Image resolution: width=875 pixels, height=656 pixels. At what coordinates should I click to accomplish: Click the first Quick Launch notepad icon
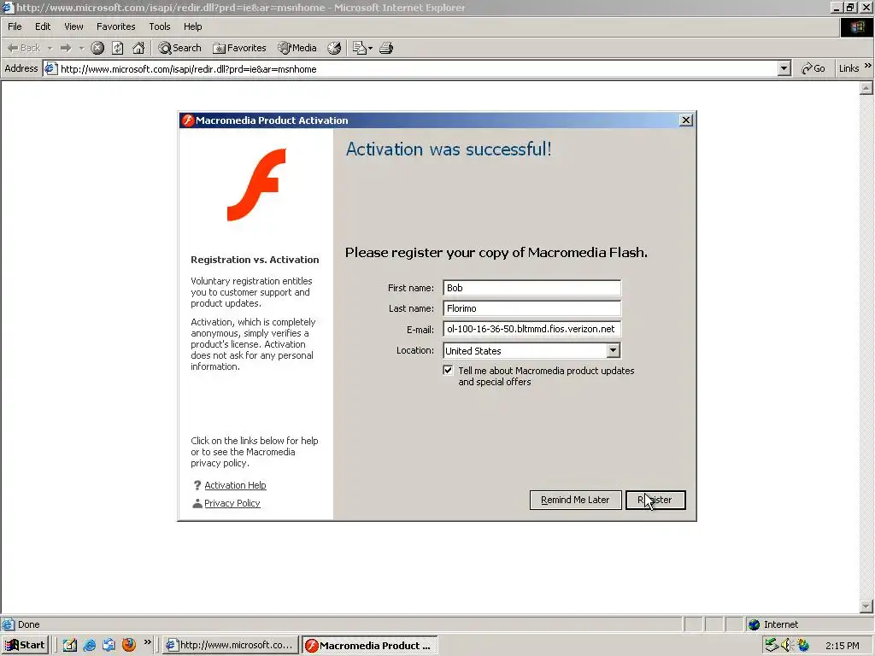(x=70, y=645)
